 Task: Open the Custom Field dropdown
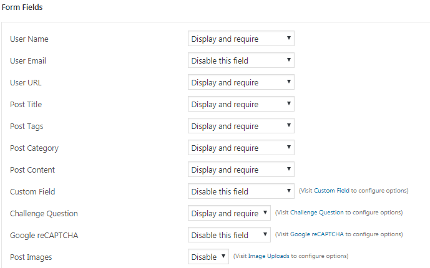point(241,191)
